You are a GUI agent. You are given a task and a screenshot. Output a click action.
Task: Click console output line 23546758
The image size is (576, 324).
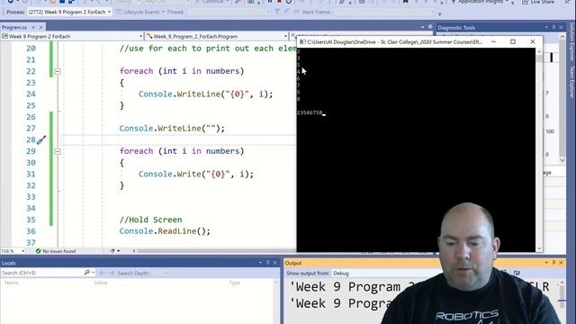point(310,112)
